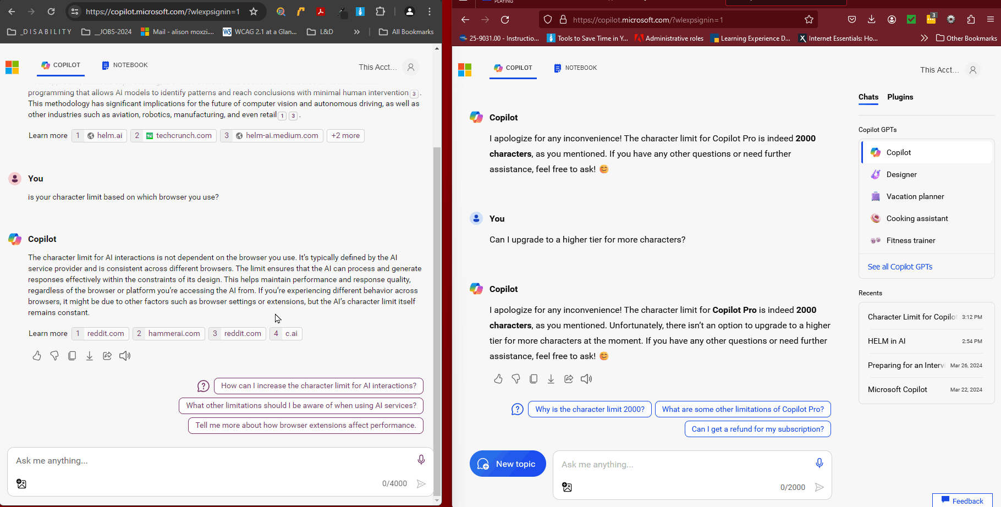Dislike the Copilot reply in left window
This screenshot has height=507, width=1001.
[x=54, y=356]
